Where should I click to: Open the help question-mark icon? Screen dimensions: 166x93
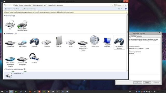[x=126, y=9]
